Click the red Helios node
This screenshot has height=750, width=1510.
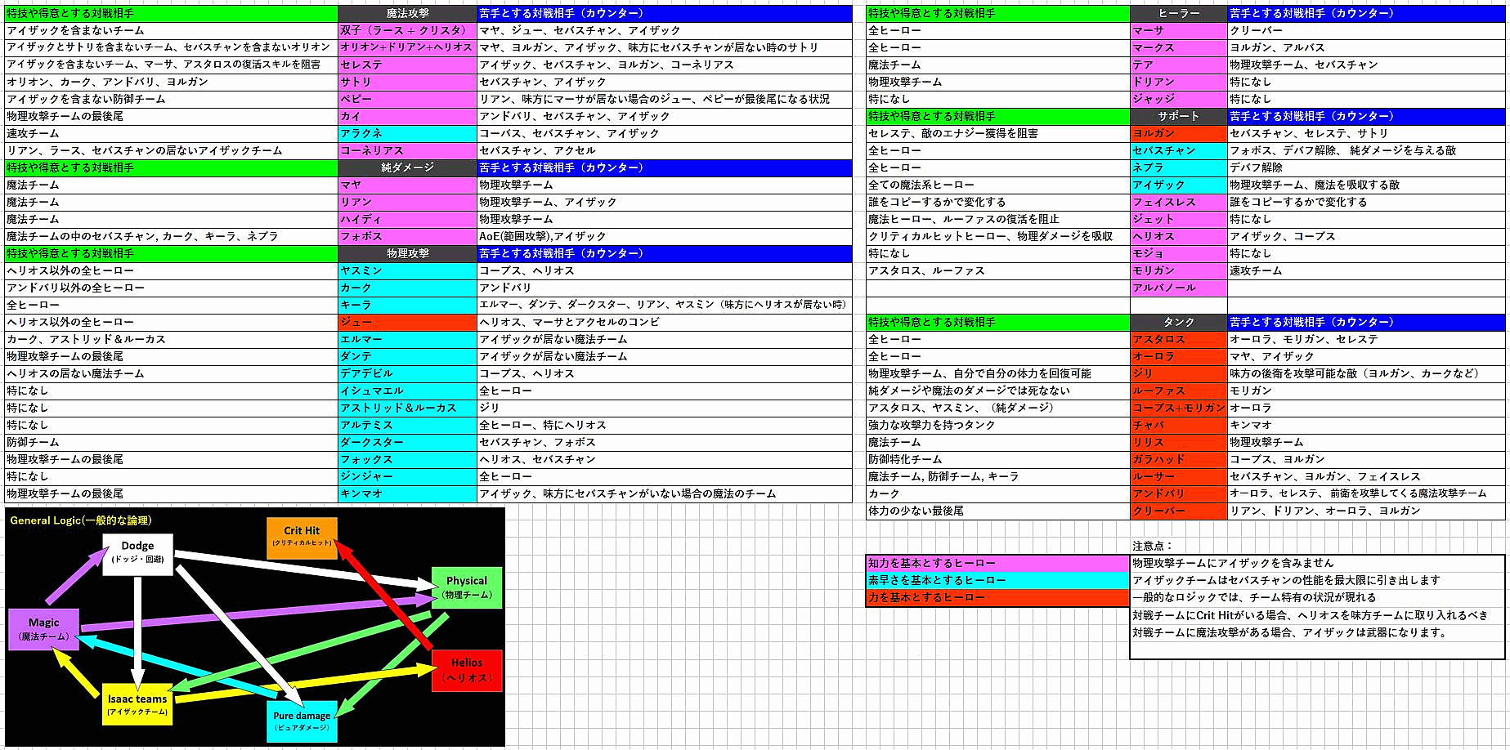(x=466, y=670)
